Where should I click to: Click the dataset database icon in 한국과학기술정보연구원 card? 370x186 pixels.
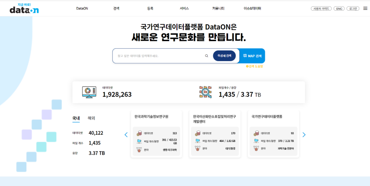[139, 133]
